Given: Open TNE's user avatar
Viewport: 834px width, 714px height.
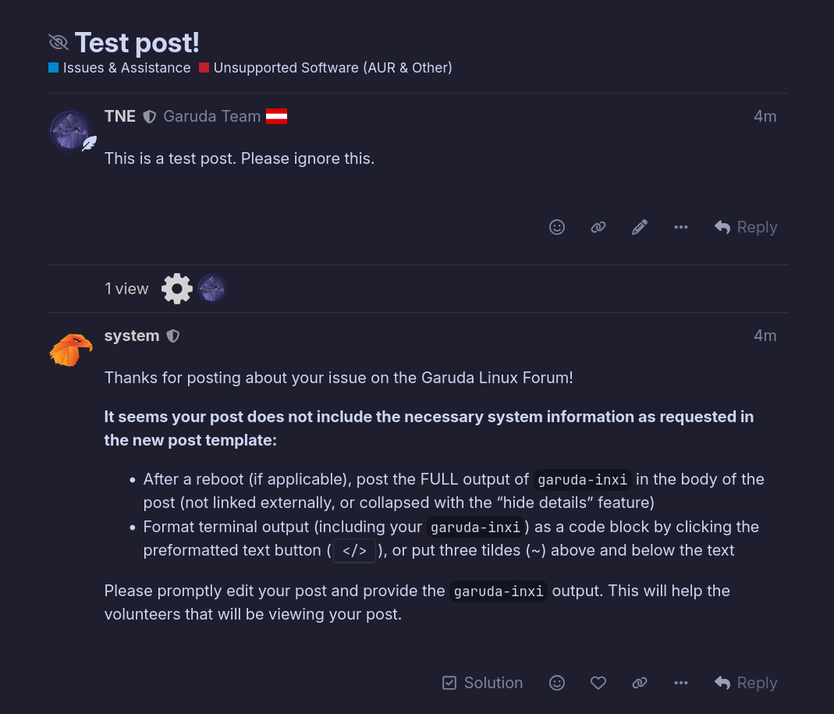Looking at the screenshot, I should [x=72, y=131].
